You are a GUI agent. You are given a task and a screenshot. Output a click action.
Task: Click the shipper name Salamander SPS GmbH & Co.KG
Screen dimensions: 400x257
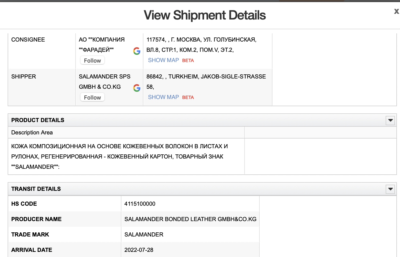[x=104, y=82]
